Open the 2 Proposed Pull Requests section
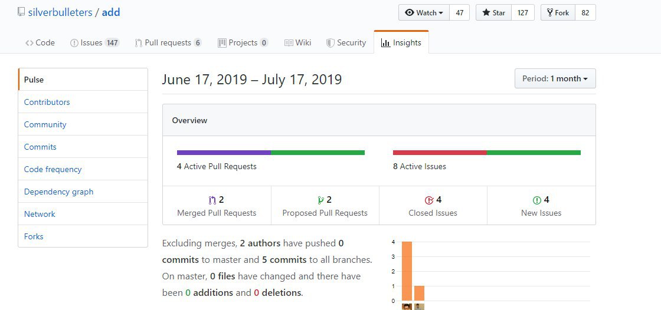661x310 pixels. (x=325, y=206)
